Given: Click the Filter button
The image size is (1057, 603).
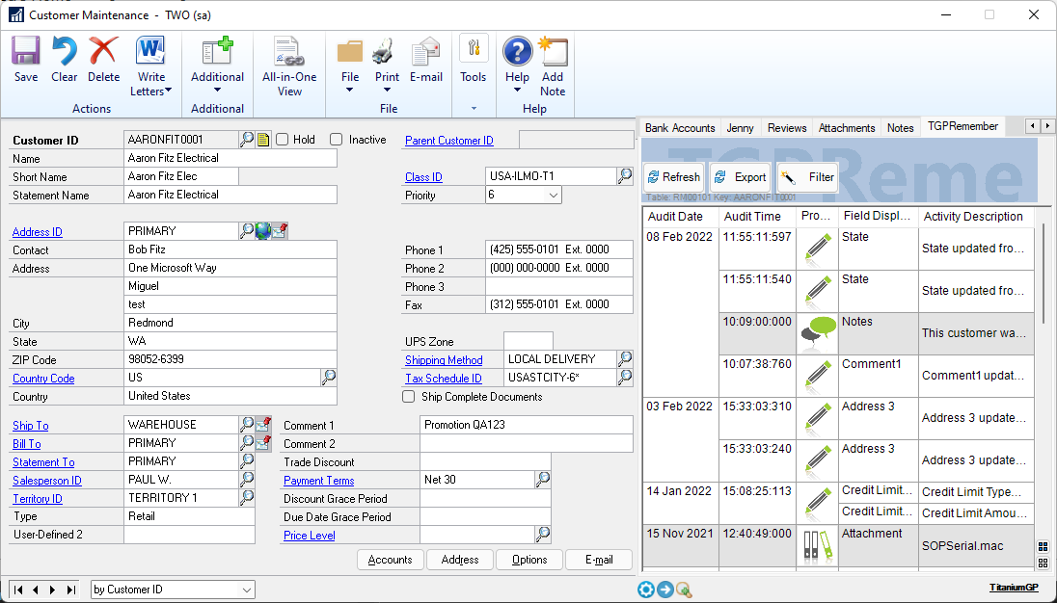Looking at the screenshot, I should tap(807, 177).
